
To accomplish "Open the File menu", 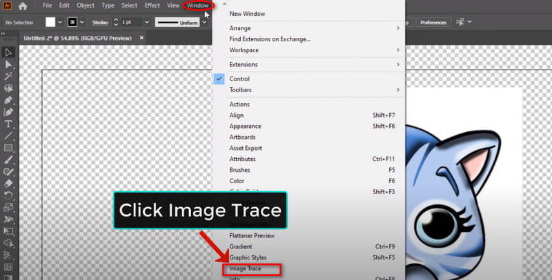I will (x=47, y=6).
